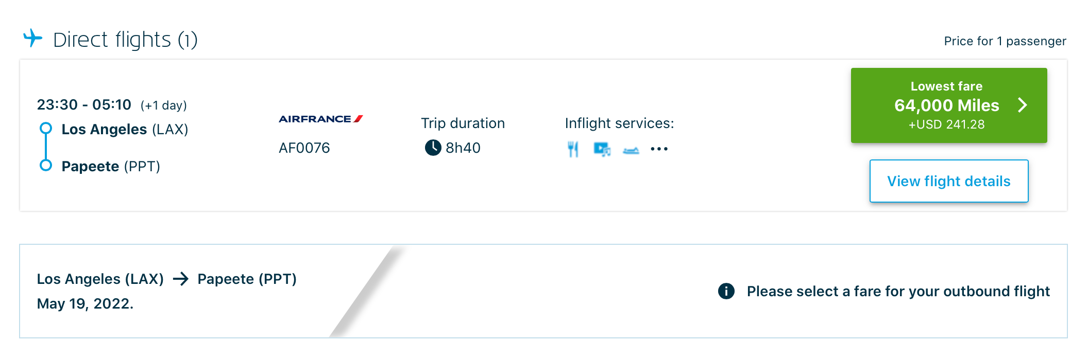Click flight number AF0076
1088x360 pixels.
pyautogui.click(x=304, y=148)
